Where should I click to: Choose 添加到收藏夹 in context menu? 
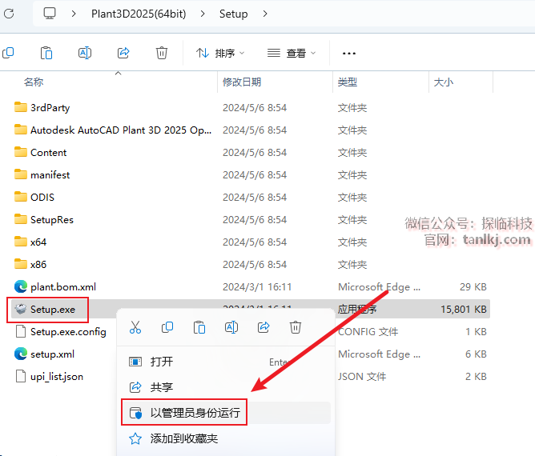(x=224, y=439)
